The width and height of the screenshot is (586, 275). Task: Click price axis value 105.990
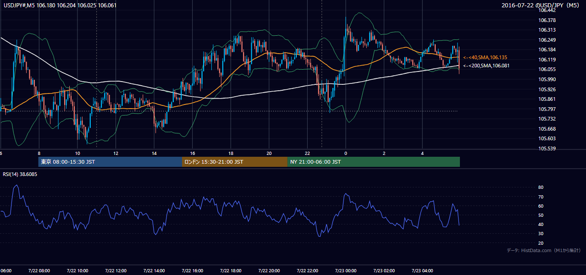(x=547, y=79)
